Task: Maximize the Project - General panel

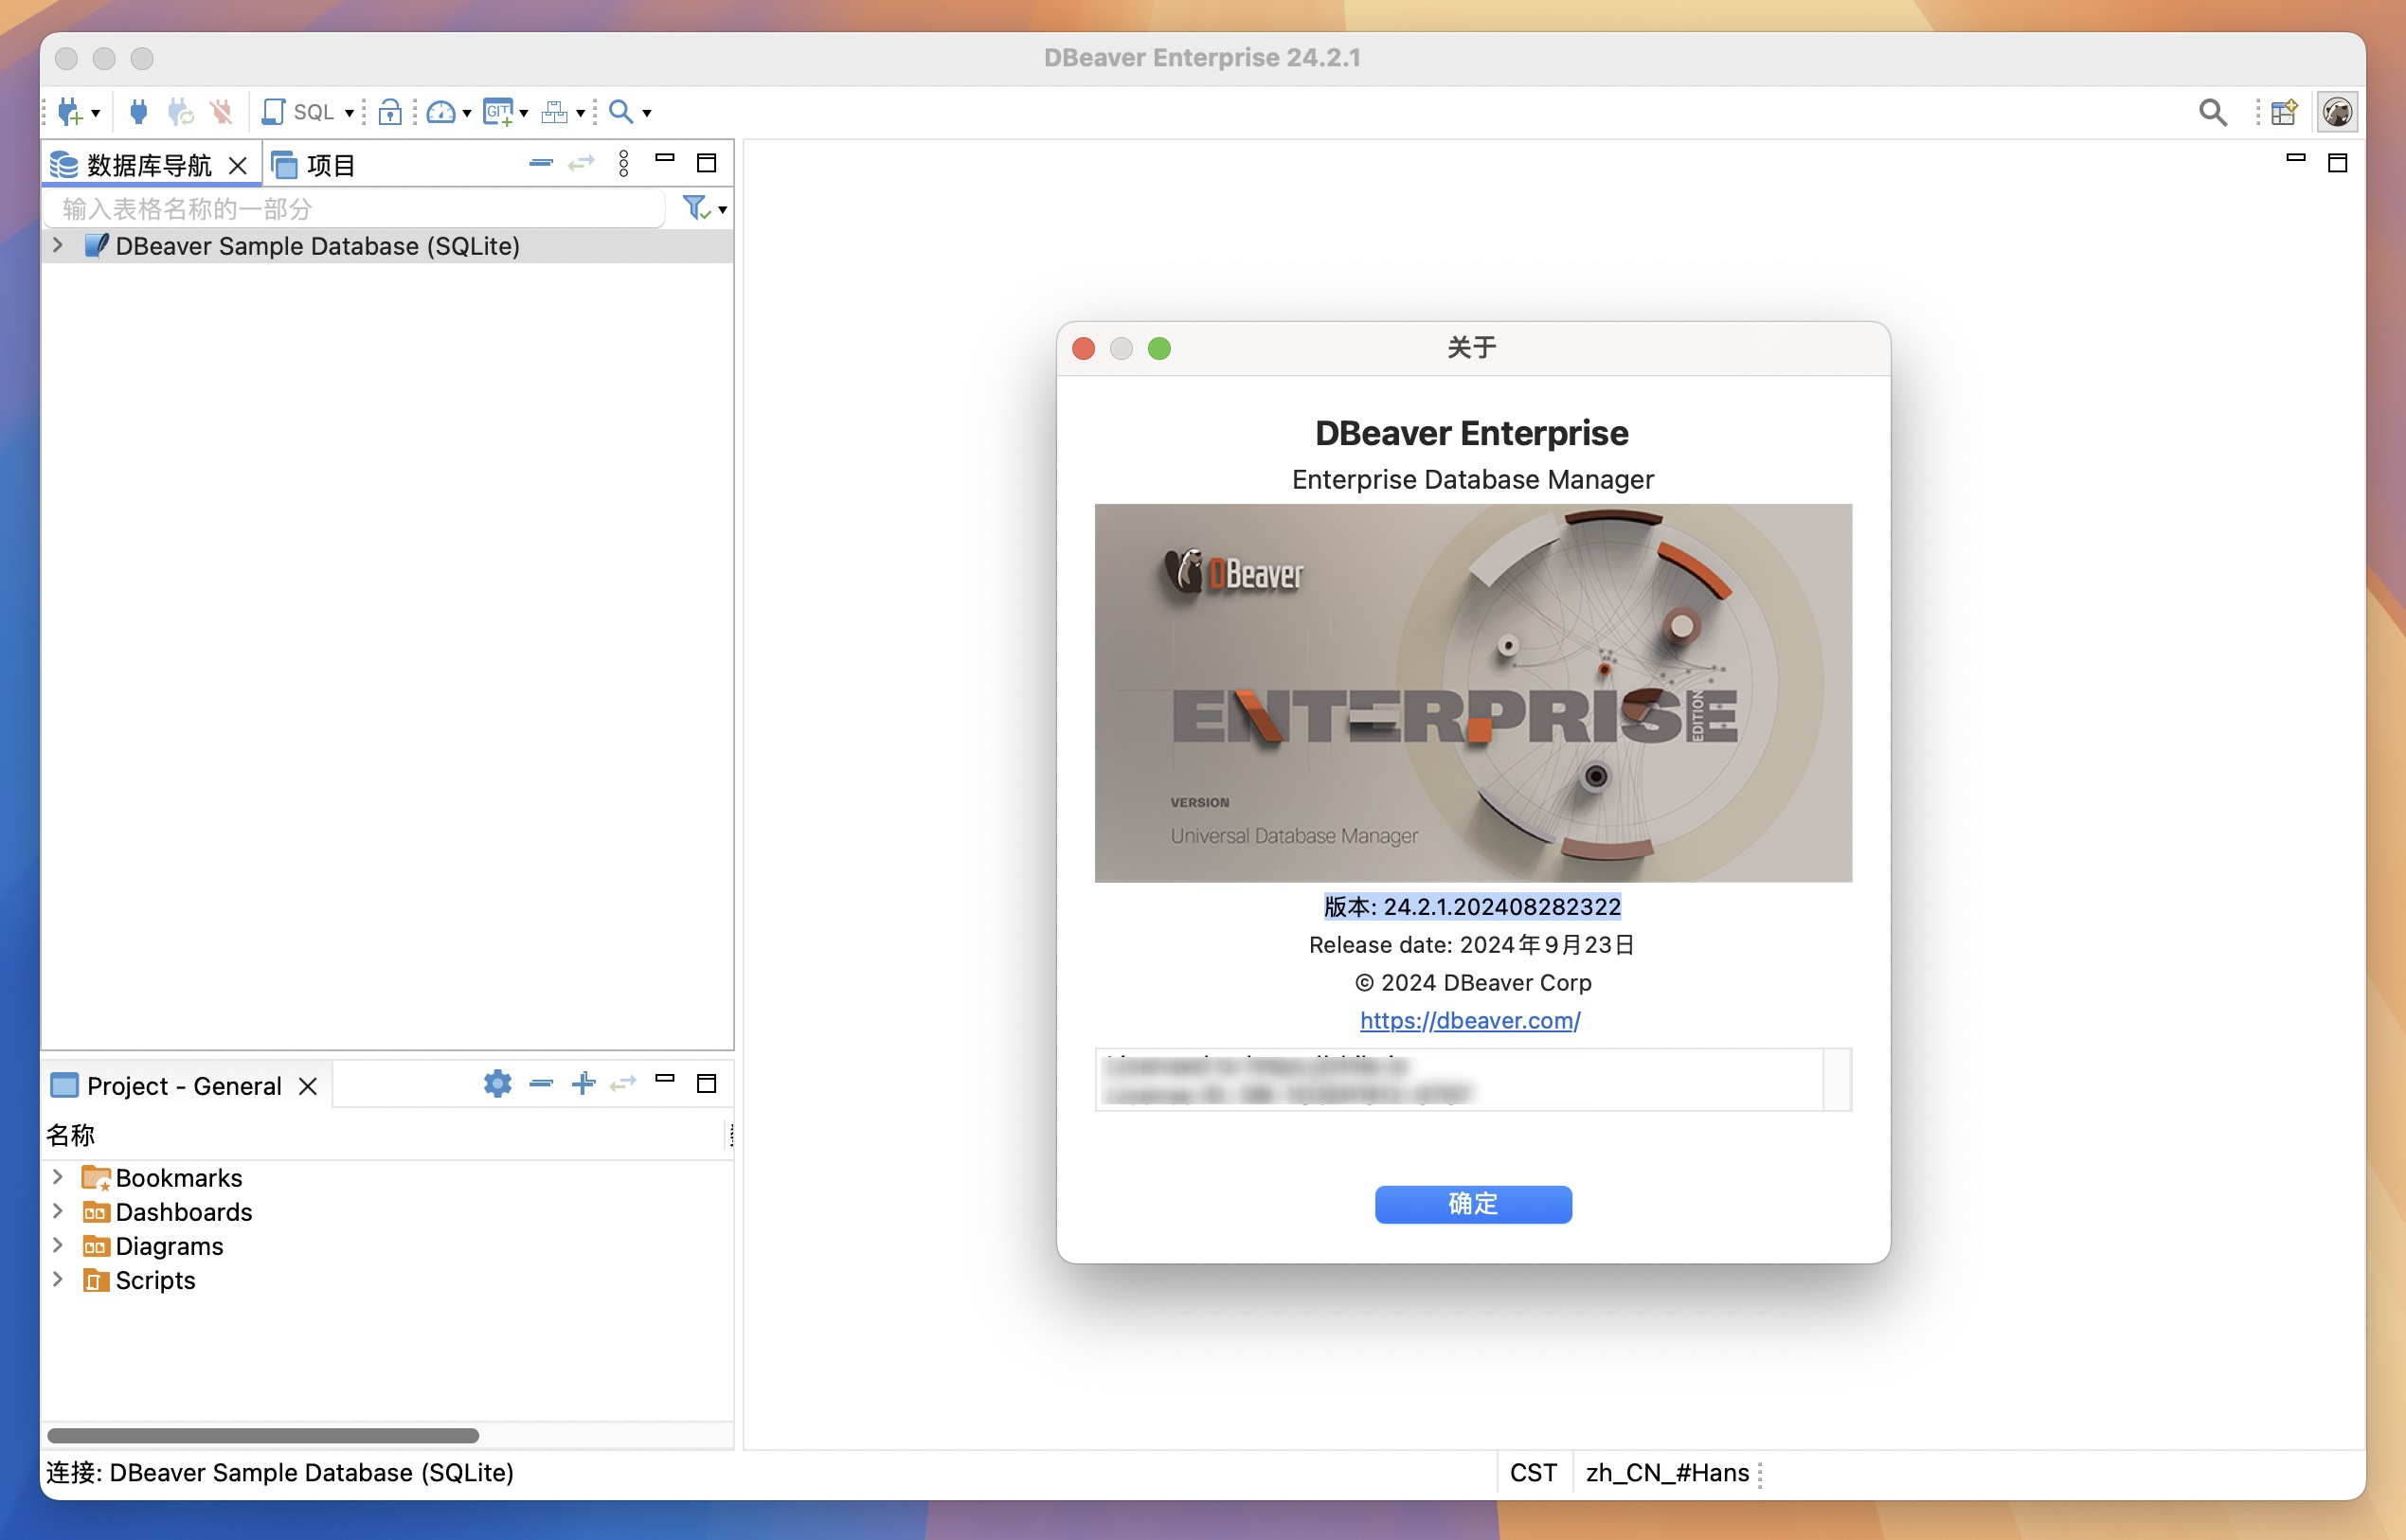Action: (706, 1083)
